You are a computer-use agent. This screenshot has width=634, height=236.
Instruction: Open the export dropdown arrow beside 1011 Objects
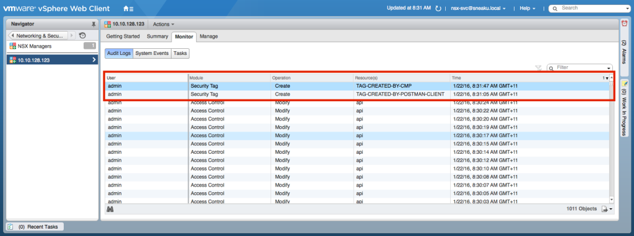pyautogui.click(x=610, y=209)
